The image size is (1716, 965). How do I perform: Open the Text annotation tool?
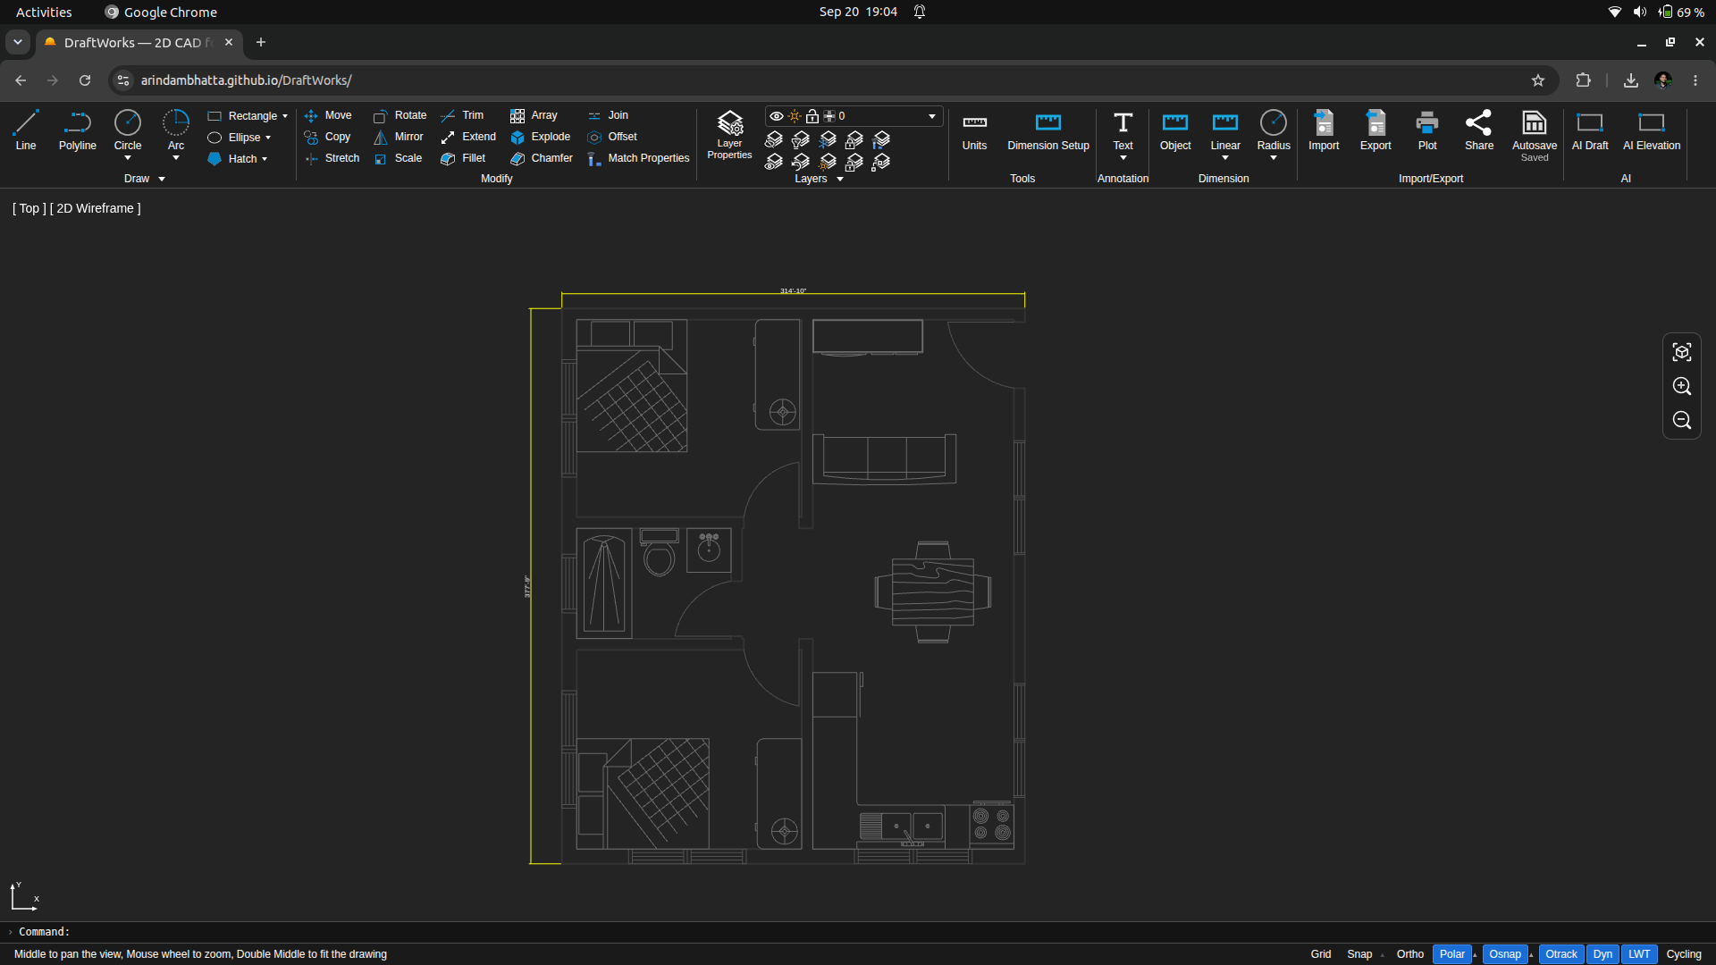click(1123, 130)
